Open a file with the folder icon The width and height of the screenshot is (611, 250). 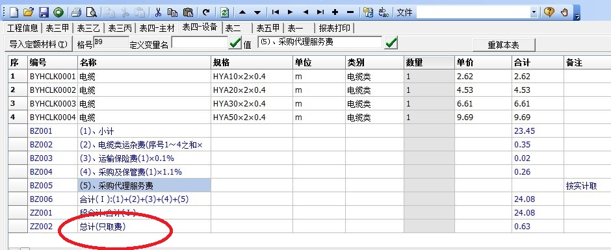point(28,12)
